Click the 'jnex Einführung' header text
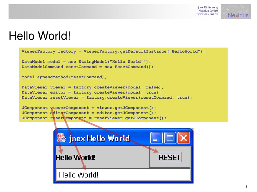Viewport: 257px width, 192px height. tap(208, 7)
